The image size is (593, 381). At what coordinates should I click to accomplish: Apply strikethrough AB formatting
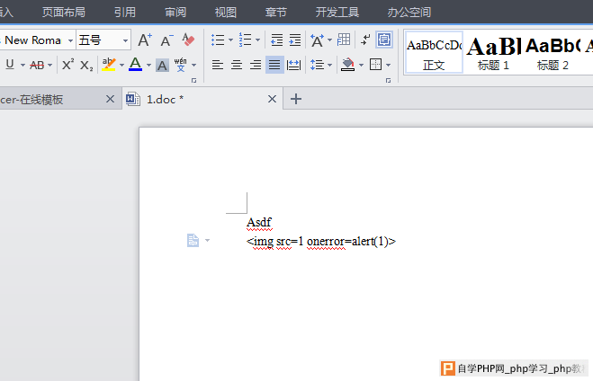[37, 66]
